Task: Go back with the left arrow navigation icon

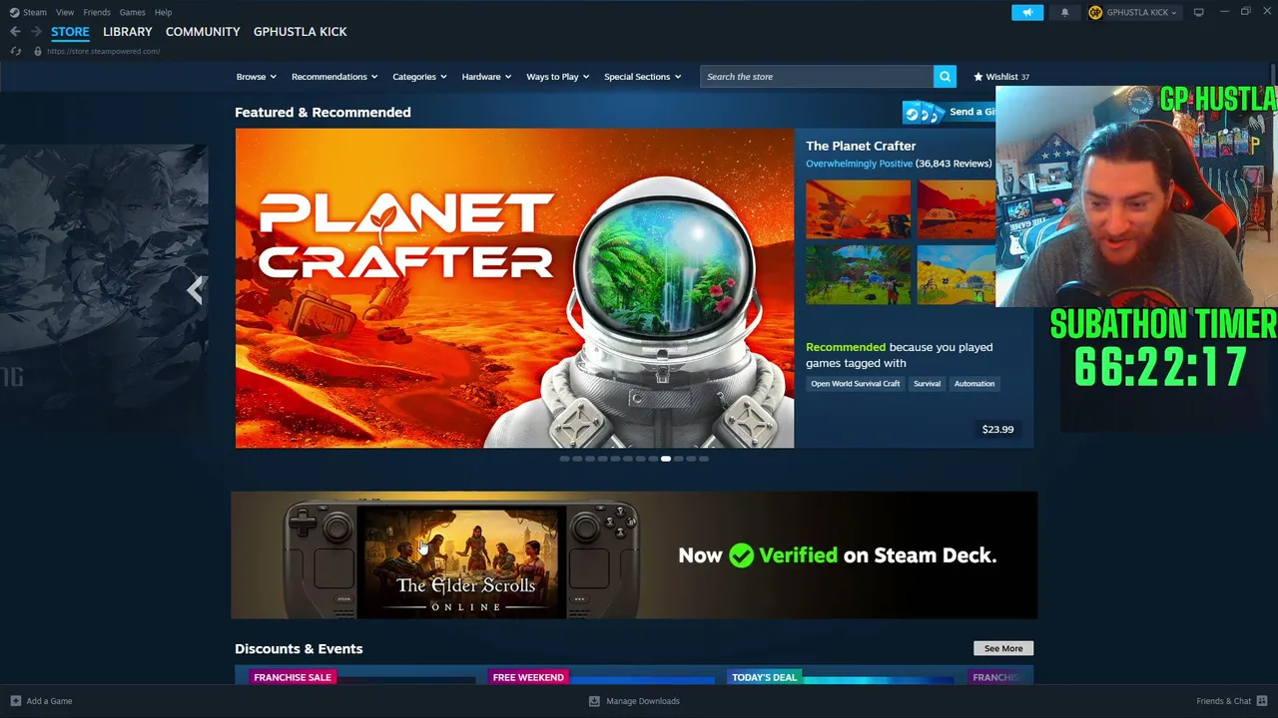Action: pos(15,32)
